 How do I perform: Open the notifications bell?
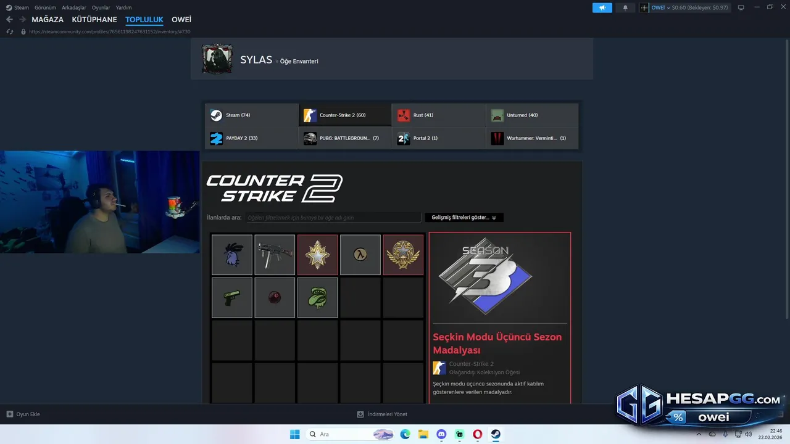tap(625, 7)
